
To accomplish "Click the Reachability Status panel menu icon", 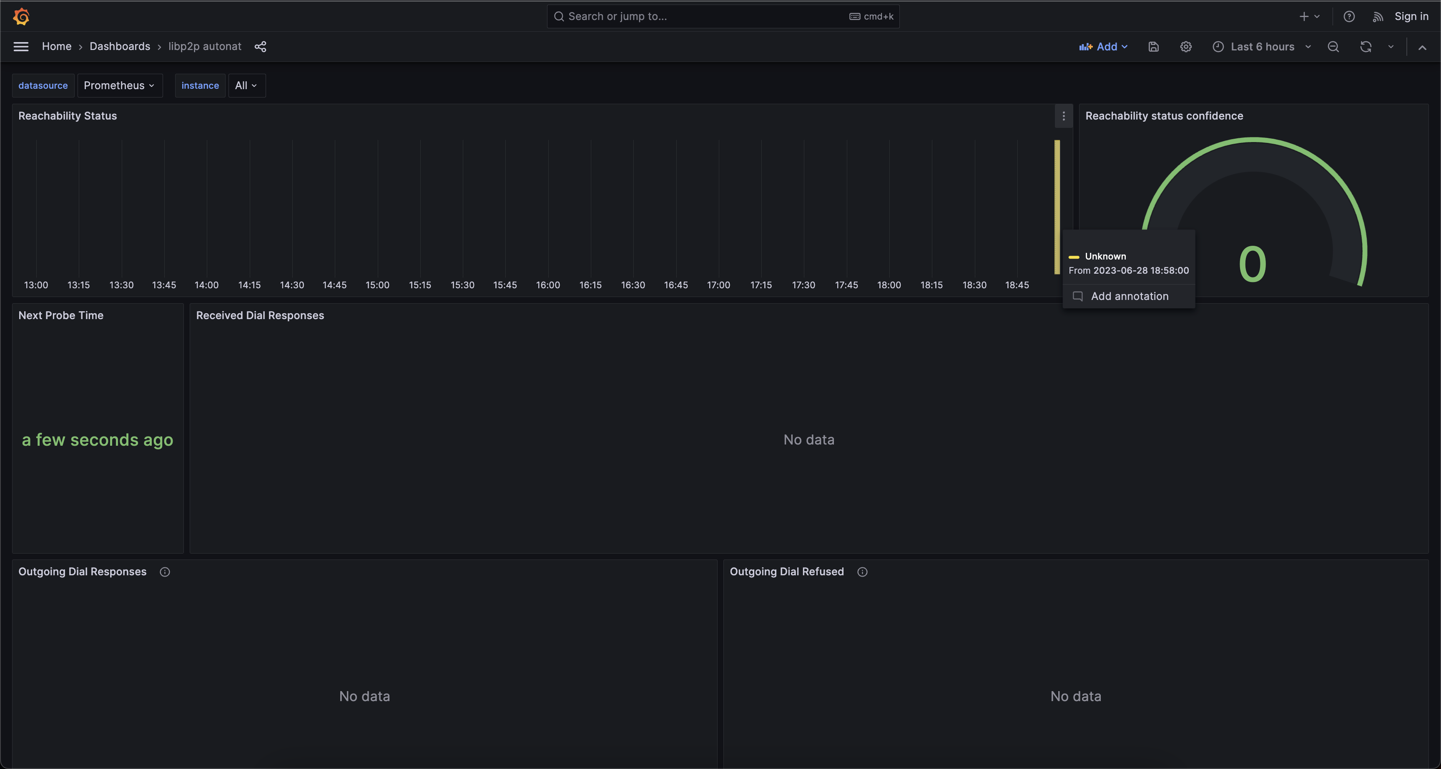I will [1064, 116].
